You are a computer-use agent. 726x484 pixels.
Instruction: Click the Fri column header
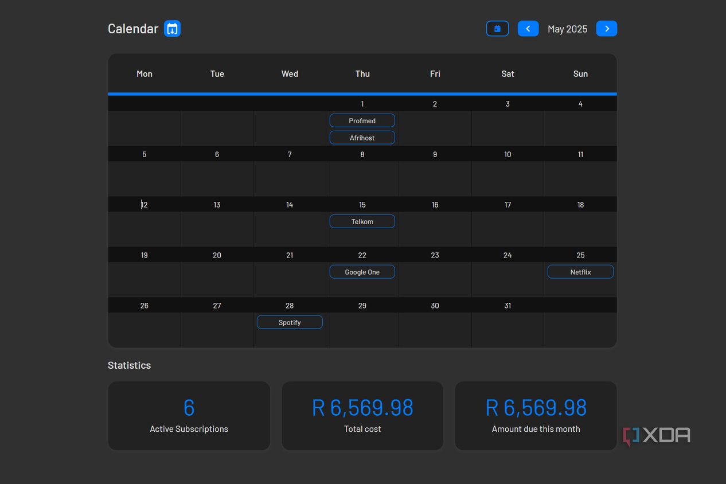click(435, 73)
